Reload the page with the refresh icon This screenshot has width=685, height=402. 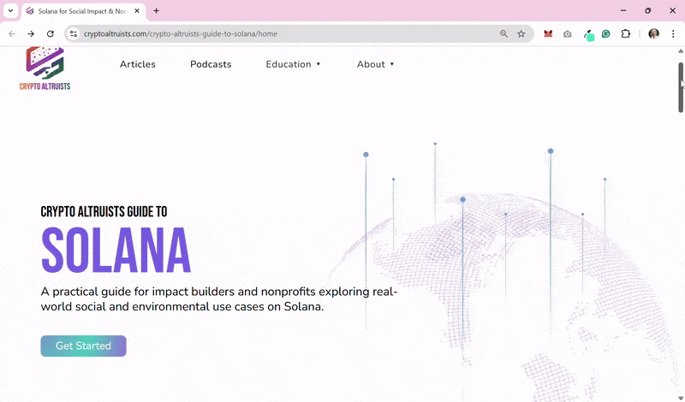coord(51,34)
